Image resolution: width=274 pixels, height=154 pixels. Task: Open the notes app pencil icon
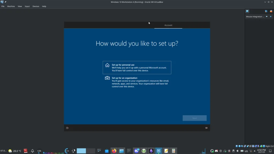click(166, 151)
